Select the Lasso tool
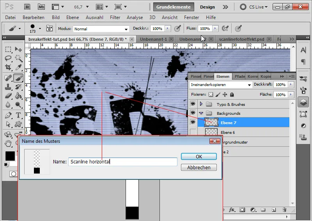 8,58
